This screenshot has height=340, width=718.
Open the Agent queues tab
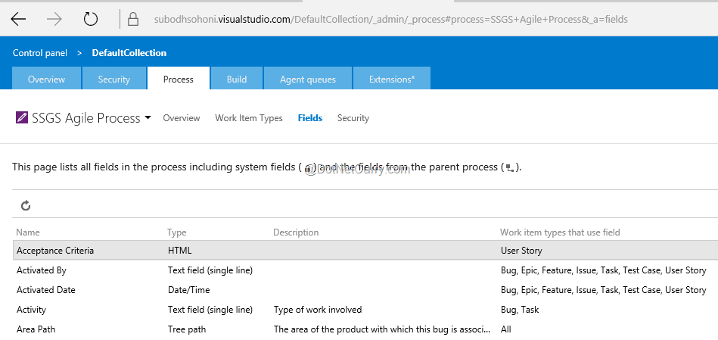click(308, 79)
